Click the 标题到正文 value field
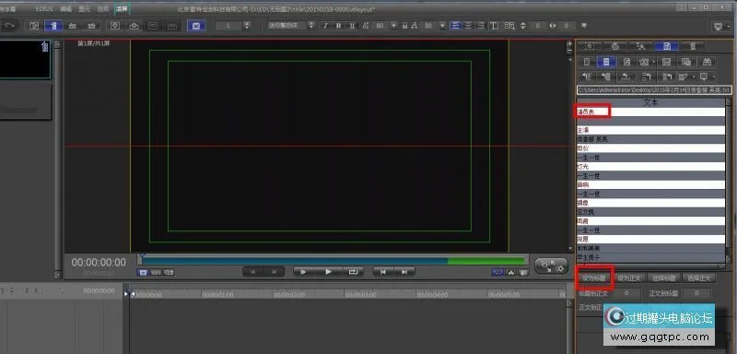The width and height of the screenshot is (737, 354). coord(626,293)
